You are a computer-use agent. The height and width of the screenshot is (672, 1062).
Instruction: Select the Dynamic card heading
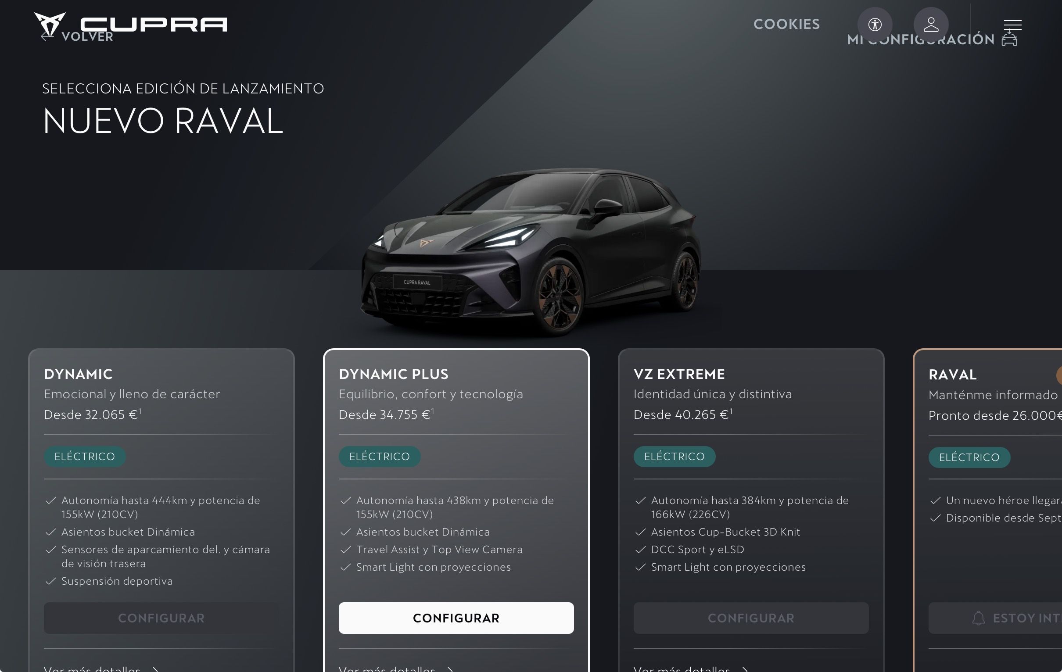pyautogui.click(x=78, y=374)
